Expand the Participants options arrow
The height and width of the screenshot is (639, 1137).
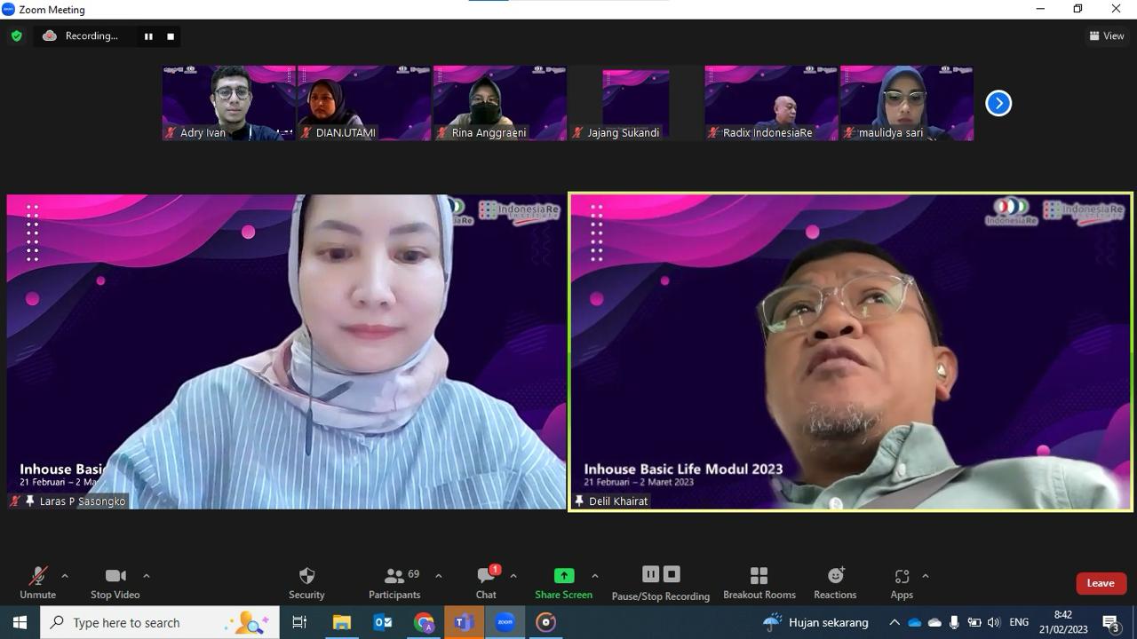(x=438, y=576)
